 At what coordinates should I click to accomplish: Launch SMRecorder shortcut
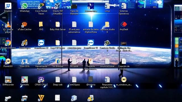pyautogui.click(x=8, y=81)
